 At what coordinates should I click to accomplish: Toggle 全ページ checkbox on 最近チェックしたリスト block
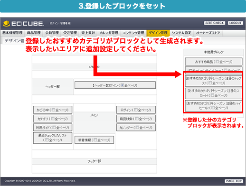47,139
